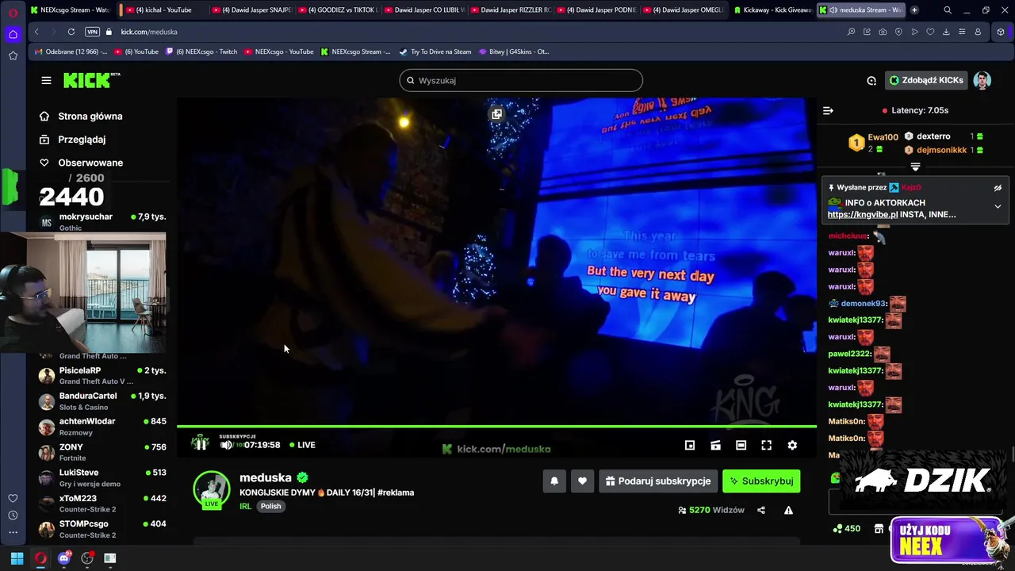Open NEEXcsgo - Twitch bookmark
This screenshot has height=571, width=1015.
(x=201, y=52)
